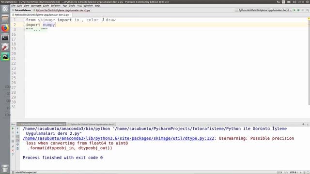Open the VCS menu
Viewport: 310px width, 174px height.
pyautogui.click(x=79, y=6)
